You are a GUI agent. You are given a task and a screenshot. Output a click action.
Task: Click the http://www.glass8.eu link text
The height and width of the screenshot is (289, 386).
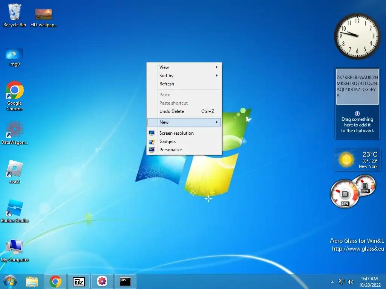(358, 249)
